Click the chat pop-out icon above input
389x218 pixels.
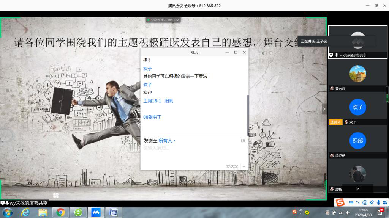click(243, 141)
